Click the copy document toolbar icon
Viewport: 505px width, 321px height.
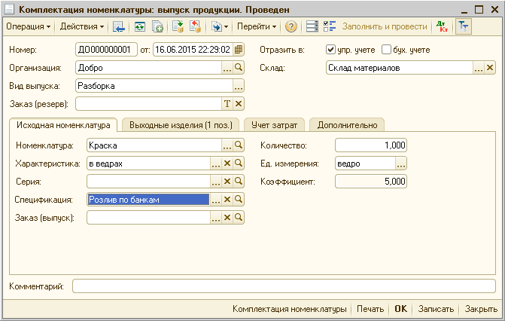click(157, 26)
